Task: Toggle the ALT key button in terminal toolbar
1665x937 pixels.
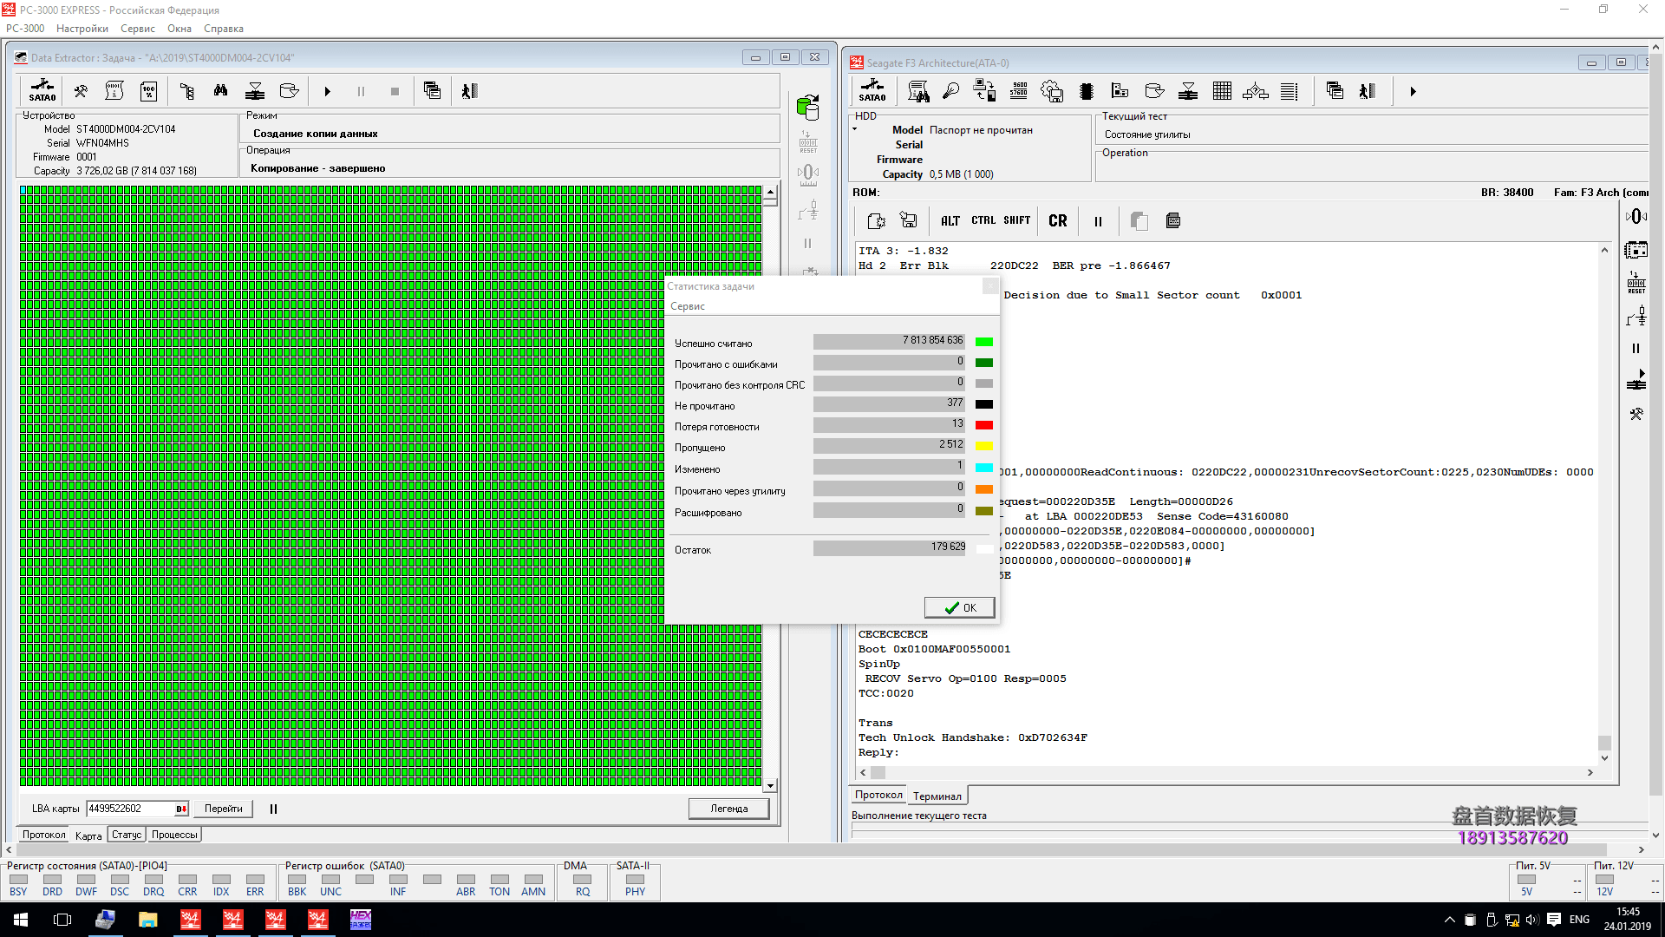Action: pyautogui.click(x=950, y=220)
